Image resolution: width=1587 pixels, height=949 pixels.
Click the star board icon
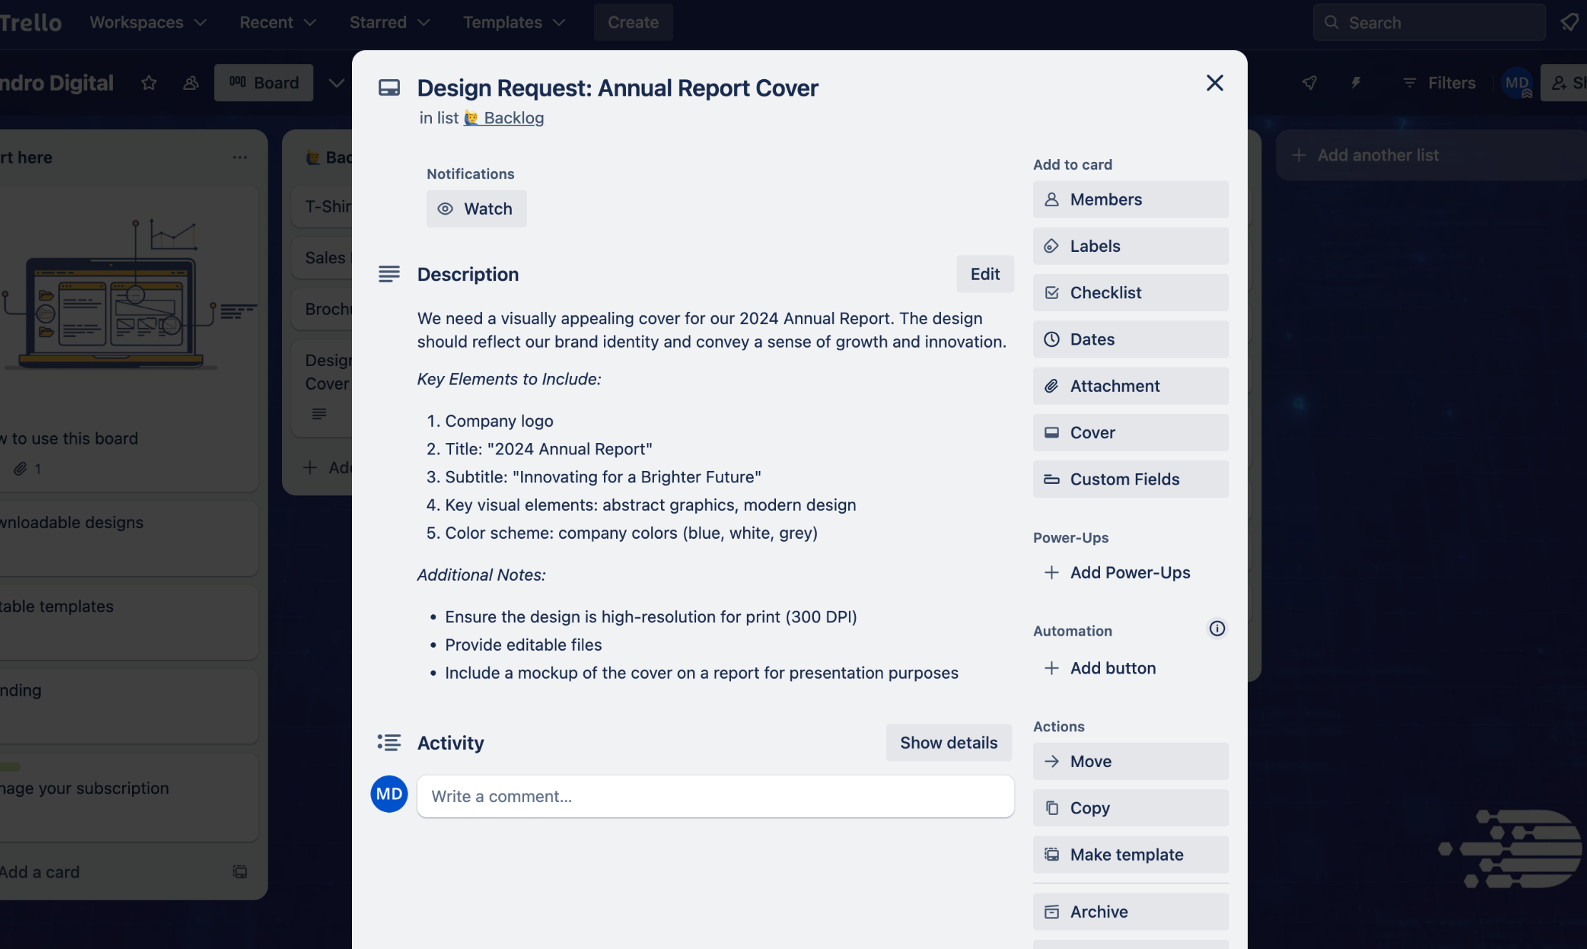tap(148, 83)
